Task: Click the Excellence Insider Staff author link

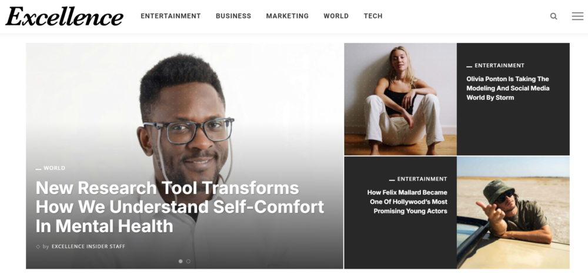Action: 89,246
